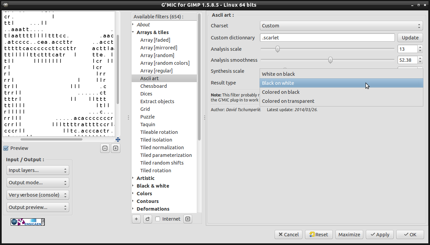The height and width of the screenshot is (245, 430).
Task: Expand the Deformations filter category
Action: click(x=133, y=209)
